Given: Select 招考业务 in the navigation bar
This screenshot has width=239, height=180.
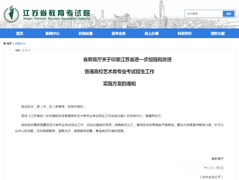Looking at the screenshot, I should coord(118,34).
